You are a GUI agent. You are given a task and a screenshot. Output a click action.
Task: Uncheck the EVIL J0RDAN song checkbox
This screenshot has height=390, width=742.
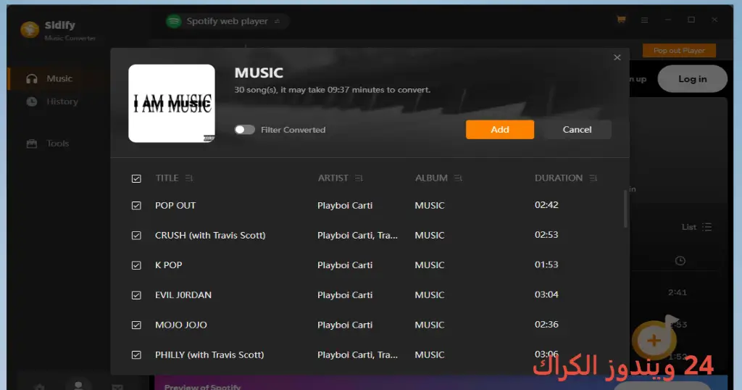[136, 295]
